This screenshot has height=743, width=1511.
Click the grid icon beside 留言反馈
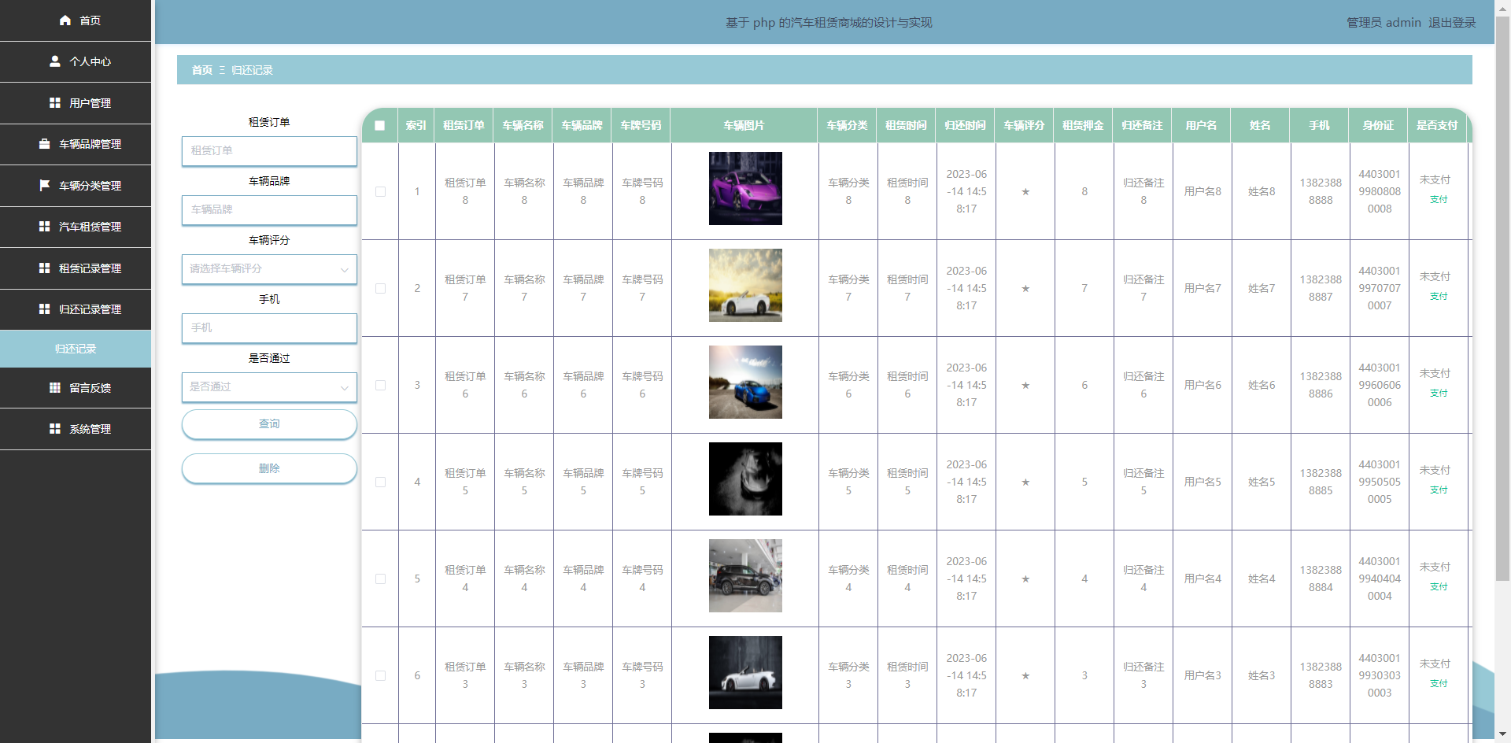click(x=55, y=388)
